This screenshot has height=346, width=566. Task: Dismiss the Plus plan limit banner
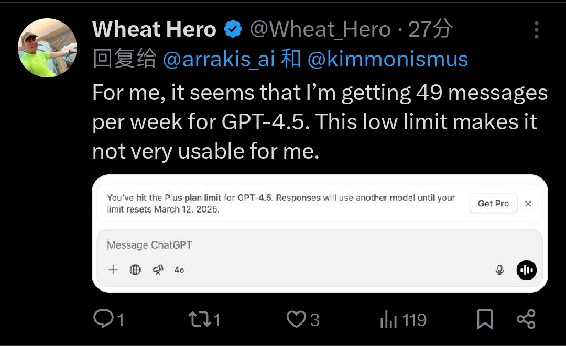[528, 204]
